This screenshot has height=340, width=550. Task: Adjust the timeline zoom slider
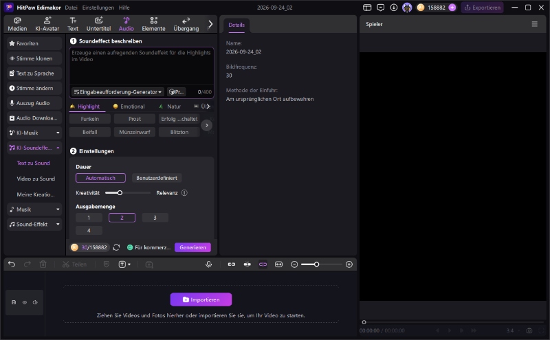316,264
